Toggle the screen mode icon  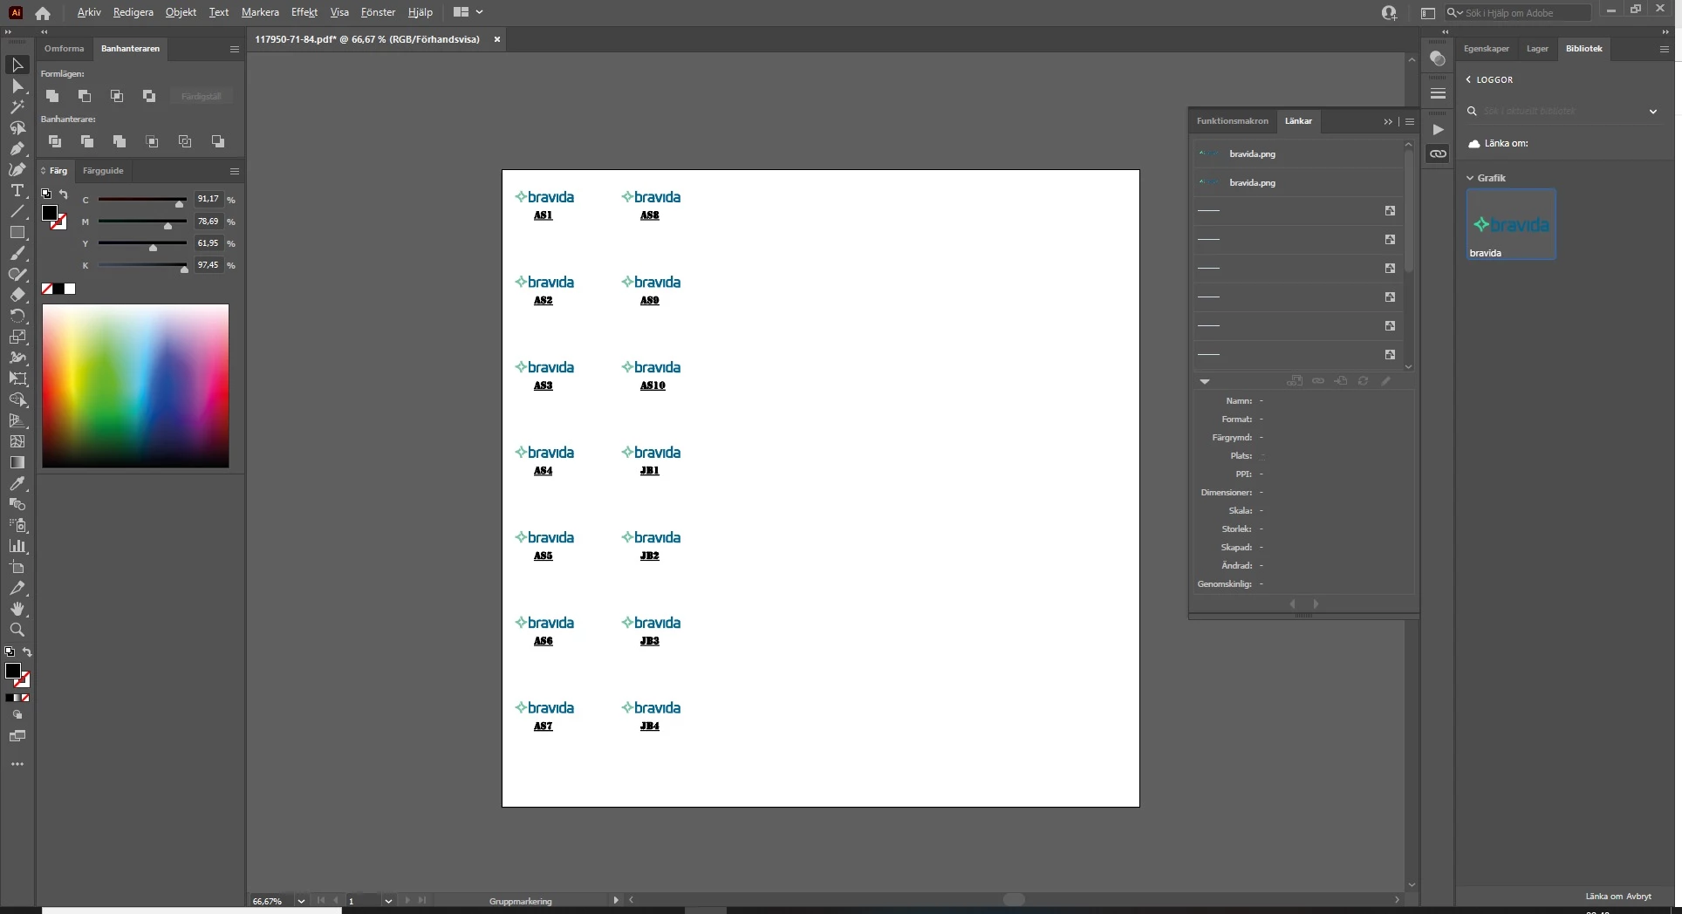[17, 736]
